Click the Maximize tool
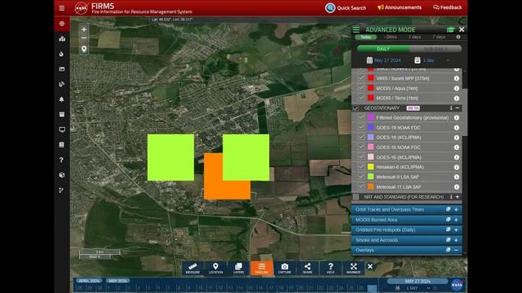 353,268
